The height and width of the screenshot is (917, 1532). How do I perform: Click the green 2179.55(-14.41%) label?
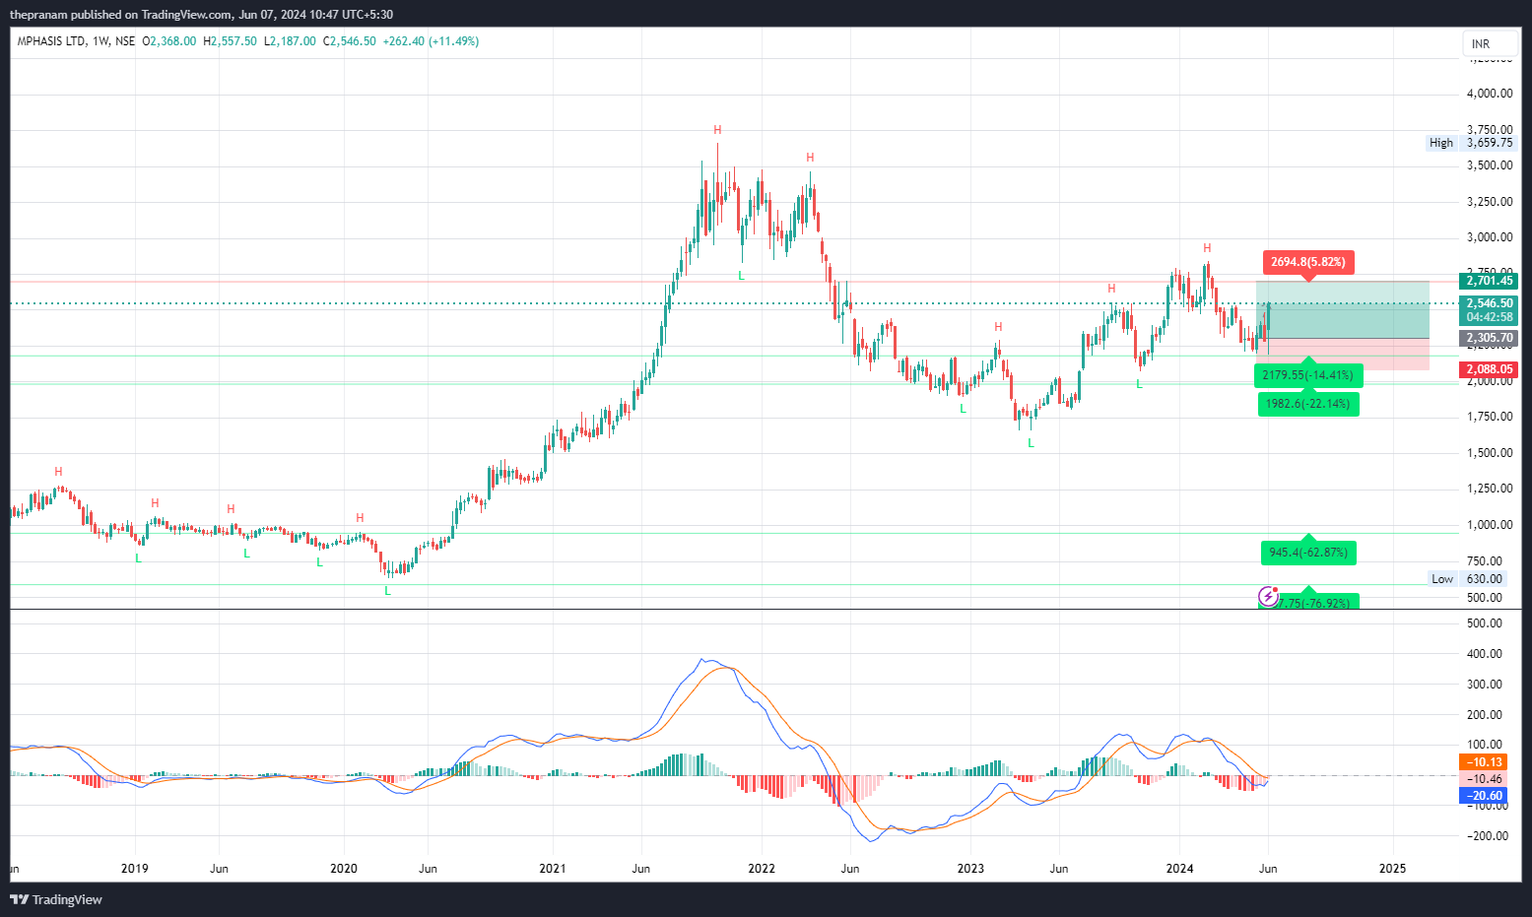tap(1307, 375)
